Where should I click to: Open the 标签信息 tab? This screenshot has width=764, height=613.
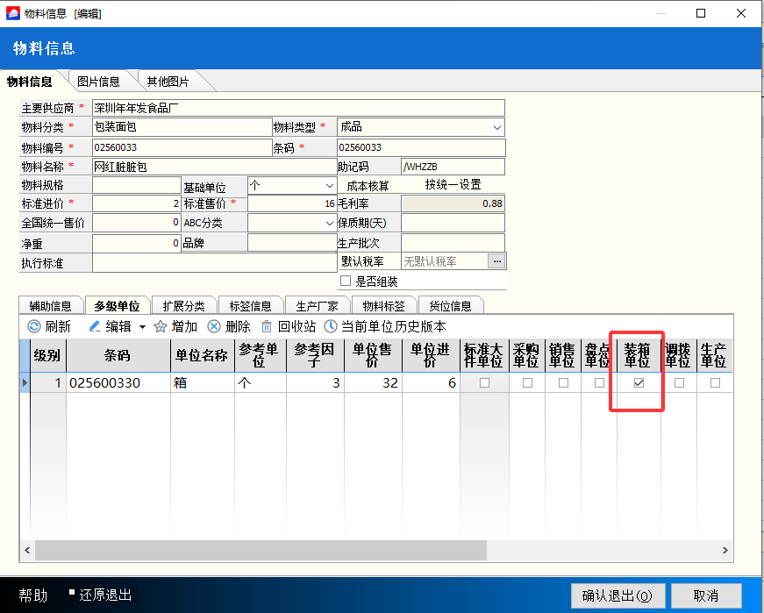pyautogui.click(x=251, y=305)
